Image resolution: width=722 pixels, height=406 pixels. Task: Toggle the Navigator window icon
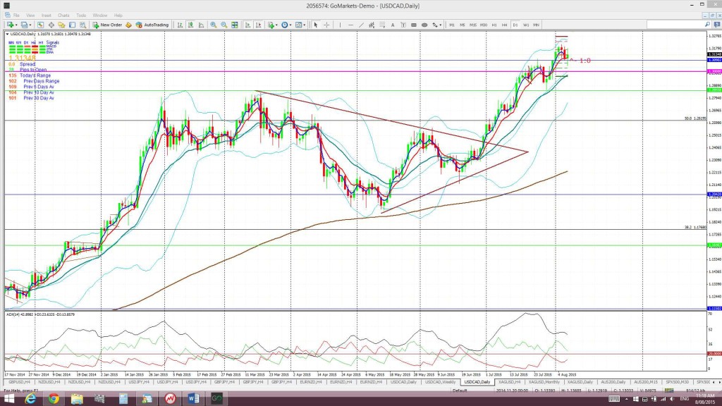tap(62, 25)
